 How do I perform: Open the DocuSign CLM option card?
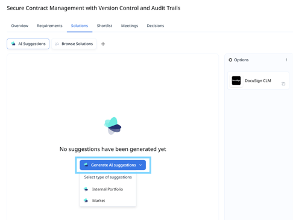click(x=258, y=81)
